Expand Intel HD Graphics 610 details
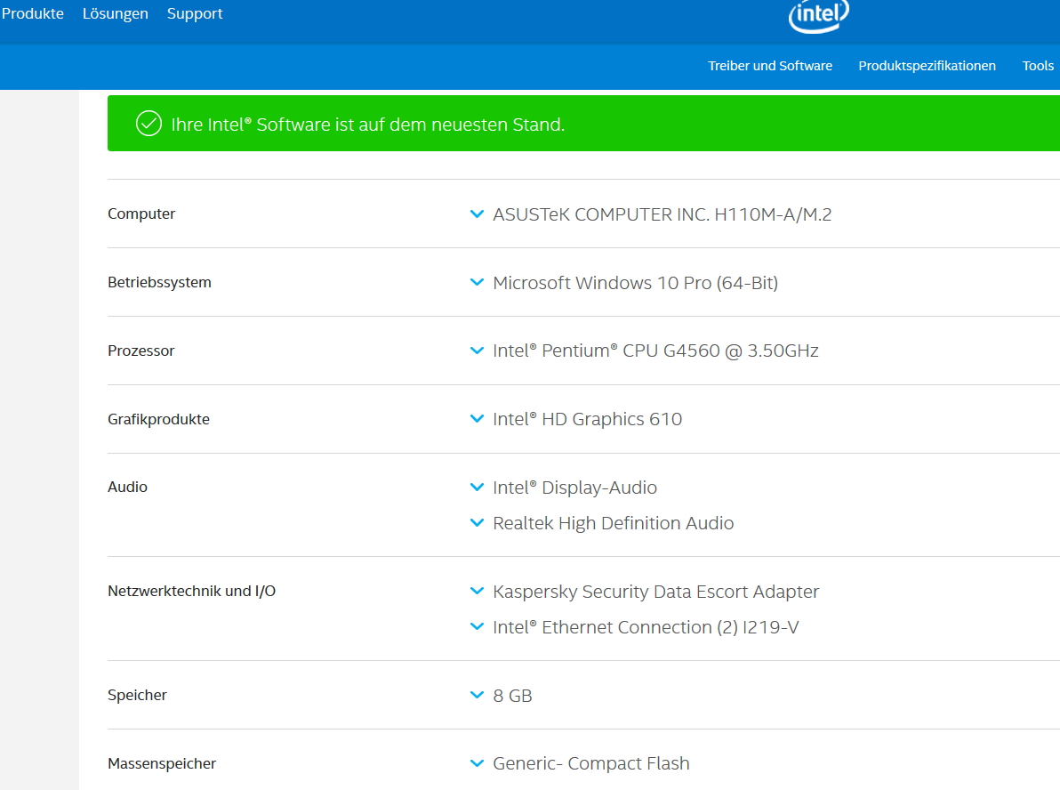1060x790 pixels. click(x=477, y=419)
